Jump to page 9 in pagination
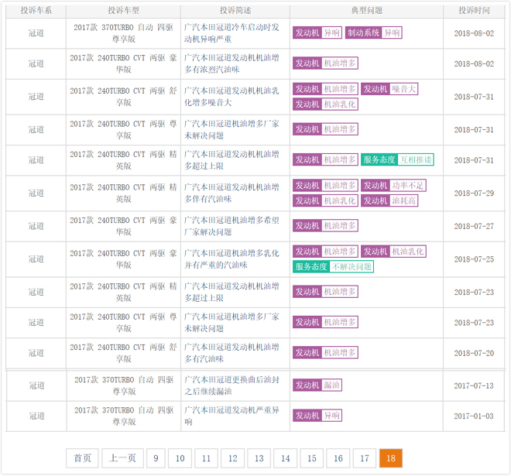The width and height of the screenshot is (511, 476). coord(156,458)
